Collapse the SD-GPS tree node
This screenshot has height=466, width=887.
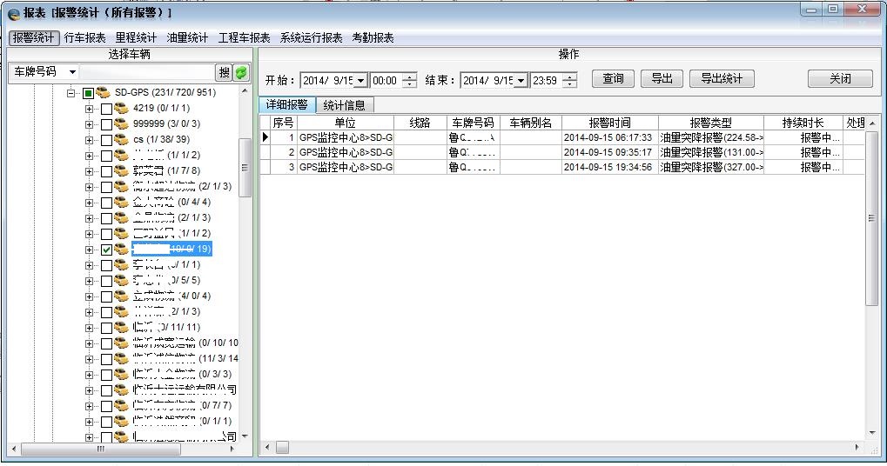pos(71,93)
